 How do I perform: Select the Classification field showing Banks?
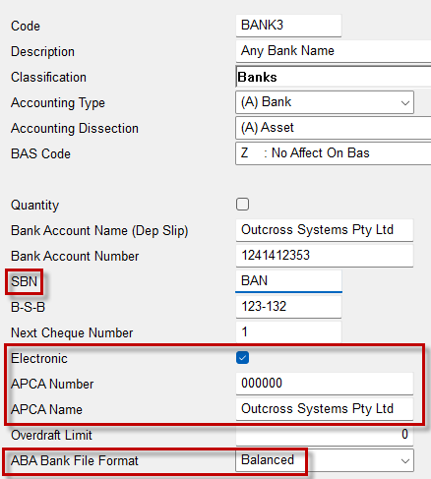click(x=334, y=77)
